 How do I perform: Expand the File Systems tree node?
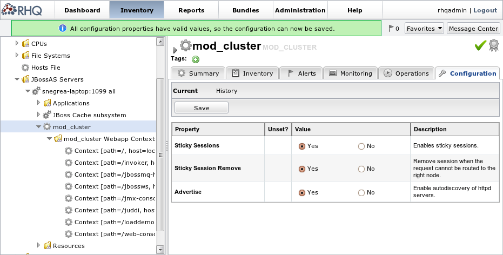point(17,55)
